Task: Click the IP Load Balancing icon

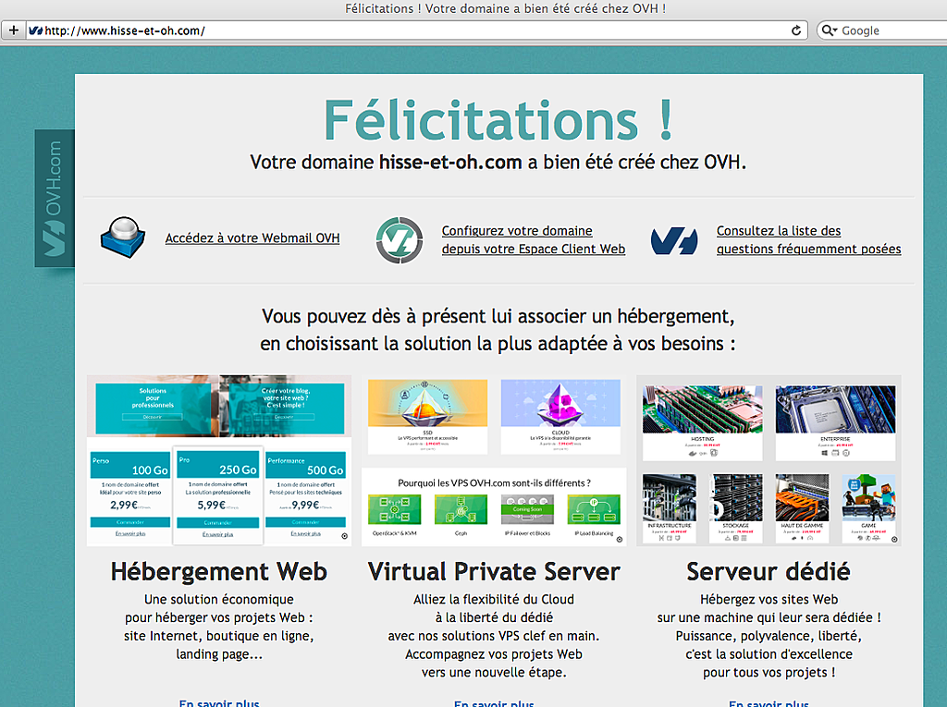Action: 594,509
